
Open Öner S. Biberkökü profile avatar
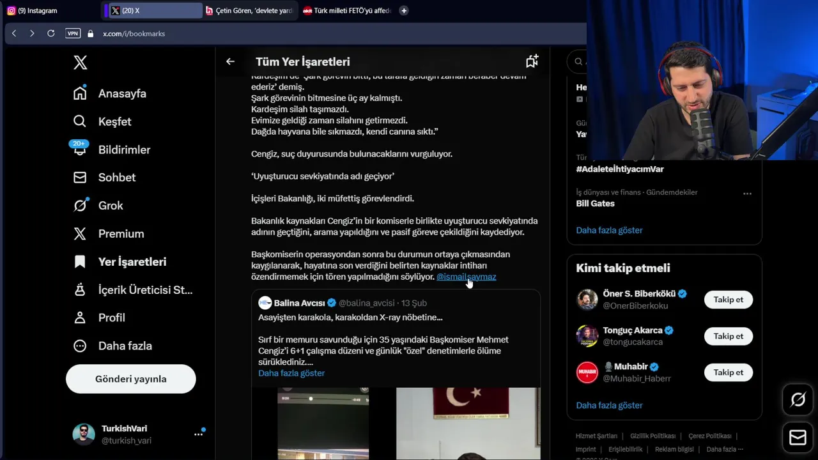pyautogui.click(x=587, y=300)
